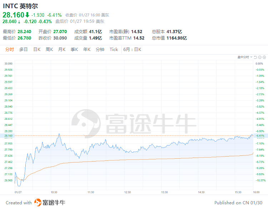This screenshot has width=268, height=210.
Task: Click the after-hours price 28.040
Action: pos(9,21)
